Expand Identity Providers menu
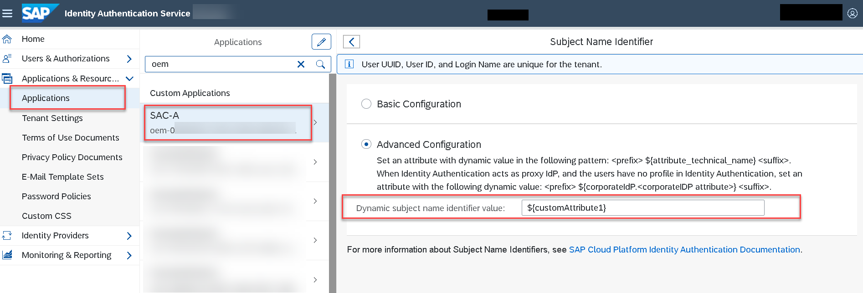Image resolution: width=863 pixels, height=293 pixels. pyautogui.click(x=129, y=236)
